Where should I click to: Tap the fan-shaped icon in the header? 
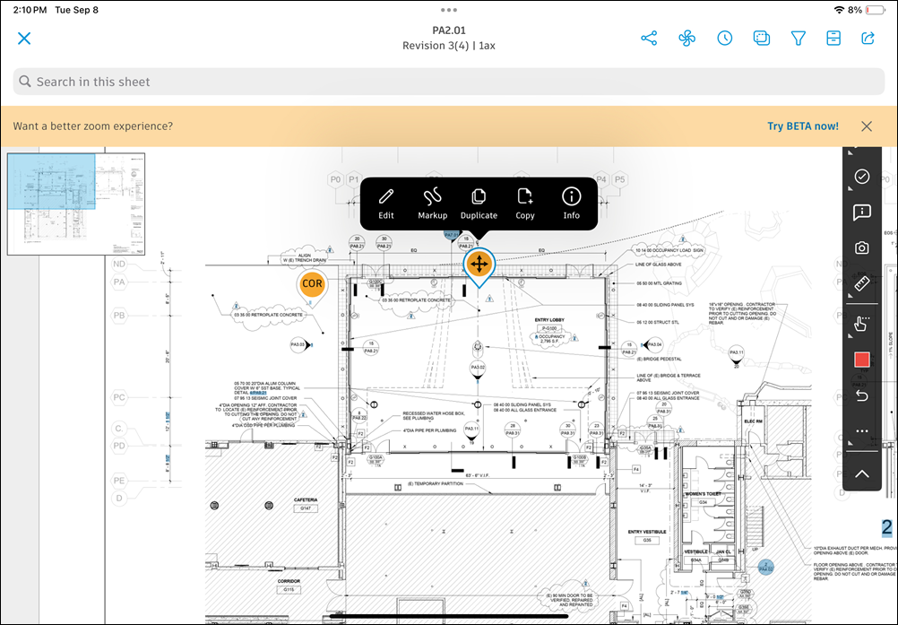click(686, 39)
